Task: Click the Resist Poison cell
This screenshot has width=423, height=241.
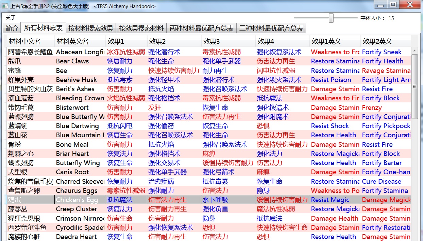Action: point(336,80)
